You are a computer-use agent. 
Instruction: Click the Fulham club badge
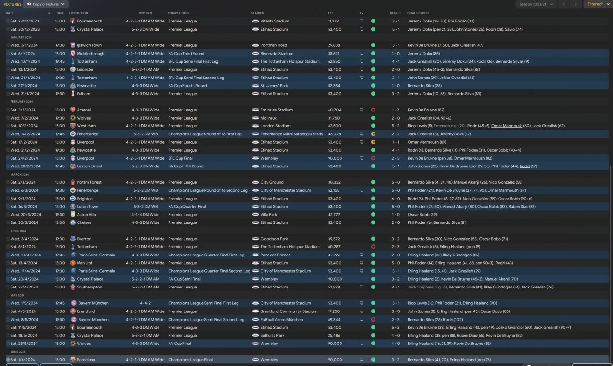coord(73,94)
